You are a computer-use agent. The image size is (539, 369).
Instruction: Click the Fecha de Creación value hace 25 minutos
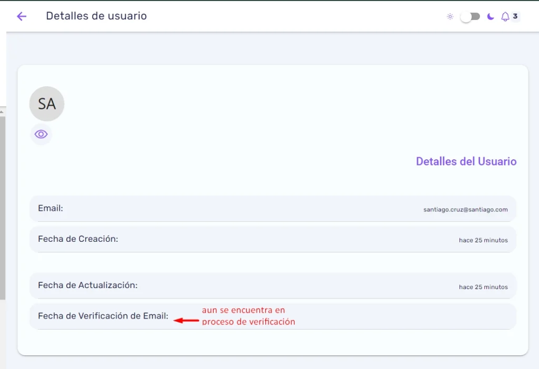(483, 240)
